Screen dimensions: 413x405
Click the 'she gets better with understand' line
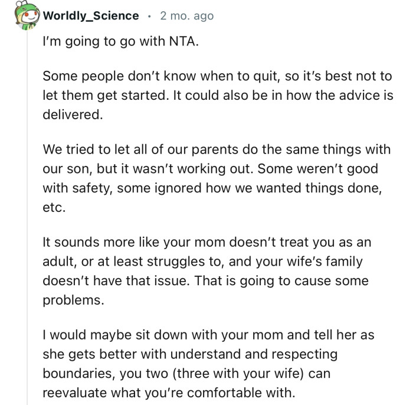190,354
